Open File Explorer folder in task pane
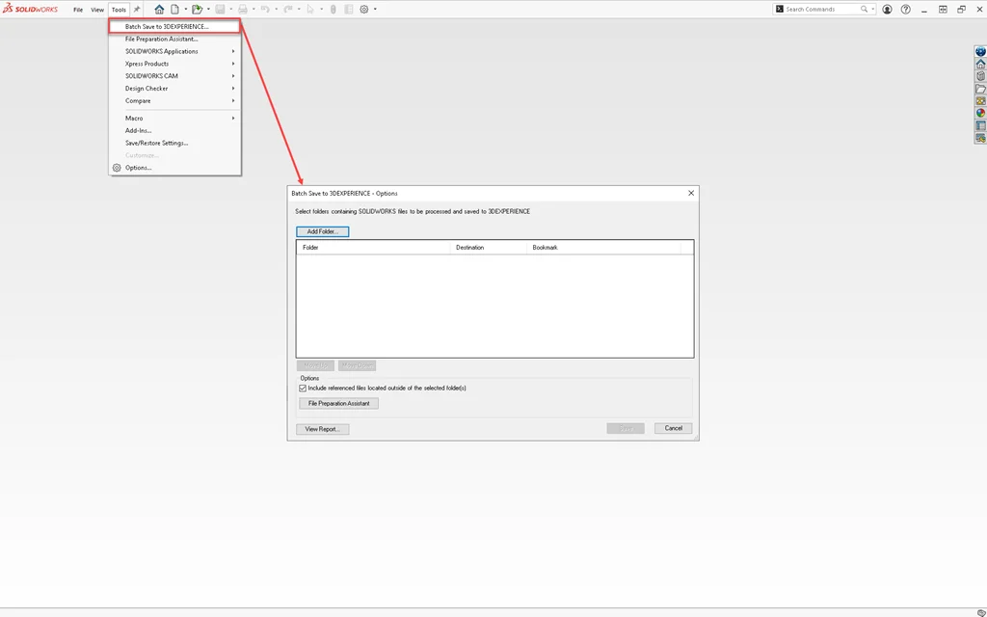Image resolution: width=987 pixels, height=617 pixels. point(980,89)
